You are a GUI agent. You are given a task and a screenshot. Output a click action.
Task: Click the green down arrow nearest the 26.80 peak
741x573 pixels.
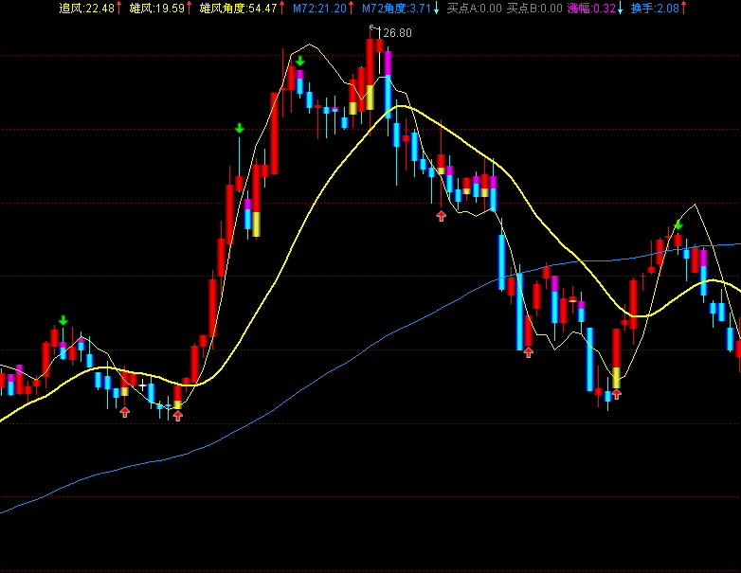[300, 61]
